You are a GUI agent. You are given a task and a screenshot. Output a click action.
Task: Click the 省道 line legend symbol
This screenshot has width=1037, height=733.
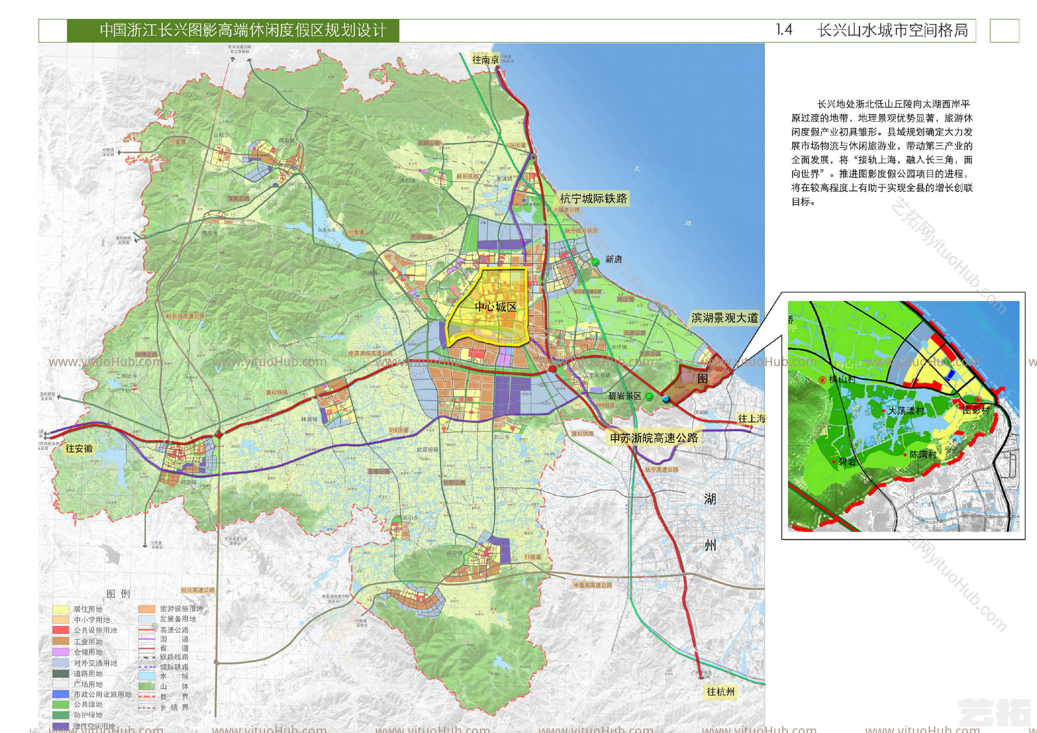[147, 648]
